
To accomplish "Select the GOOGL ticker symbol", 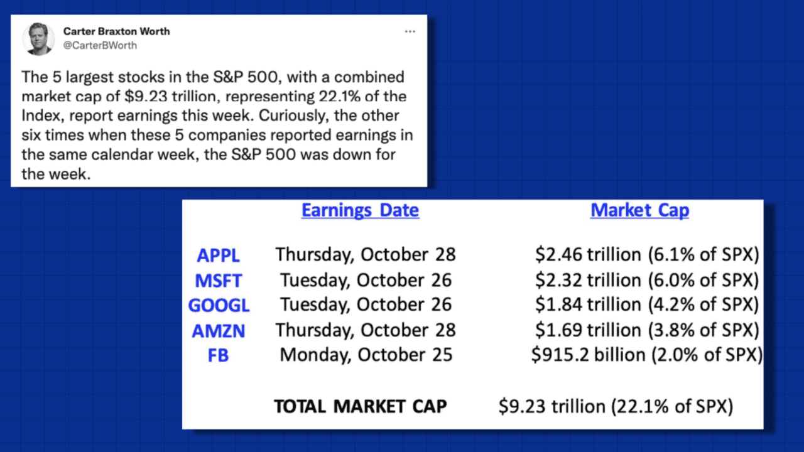I will point(219,306).
